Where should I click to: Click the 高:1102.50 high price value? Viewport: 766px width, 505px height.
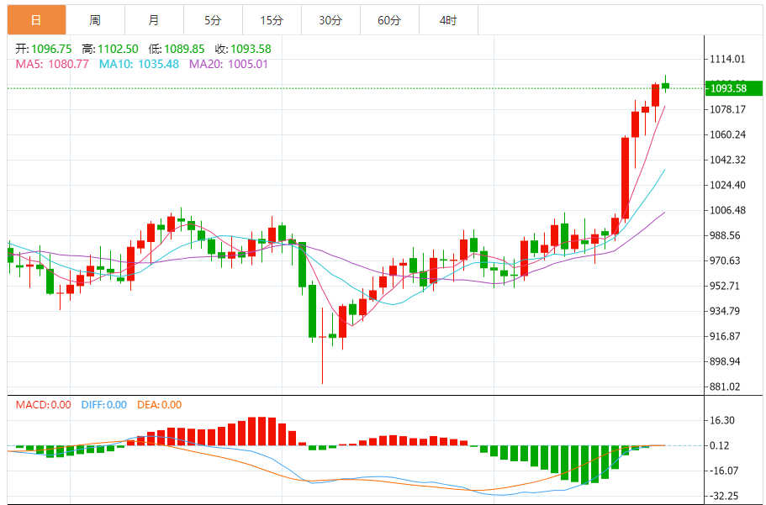click(110, 49)
